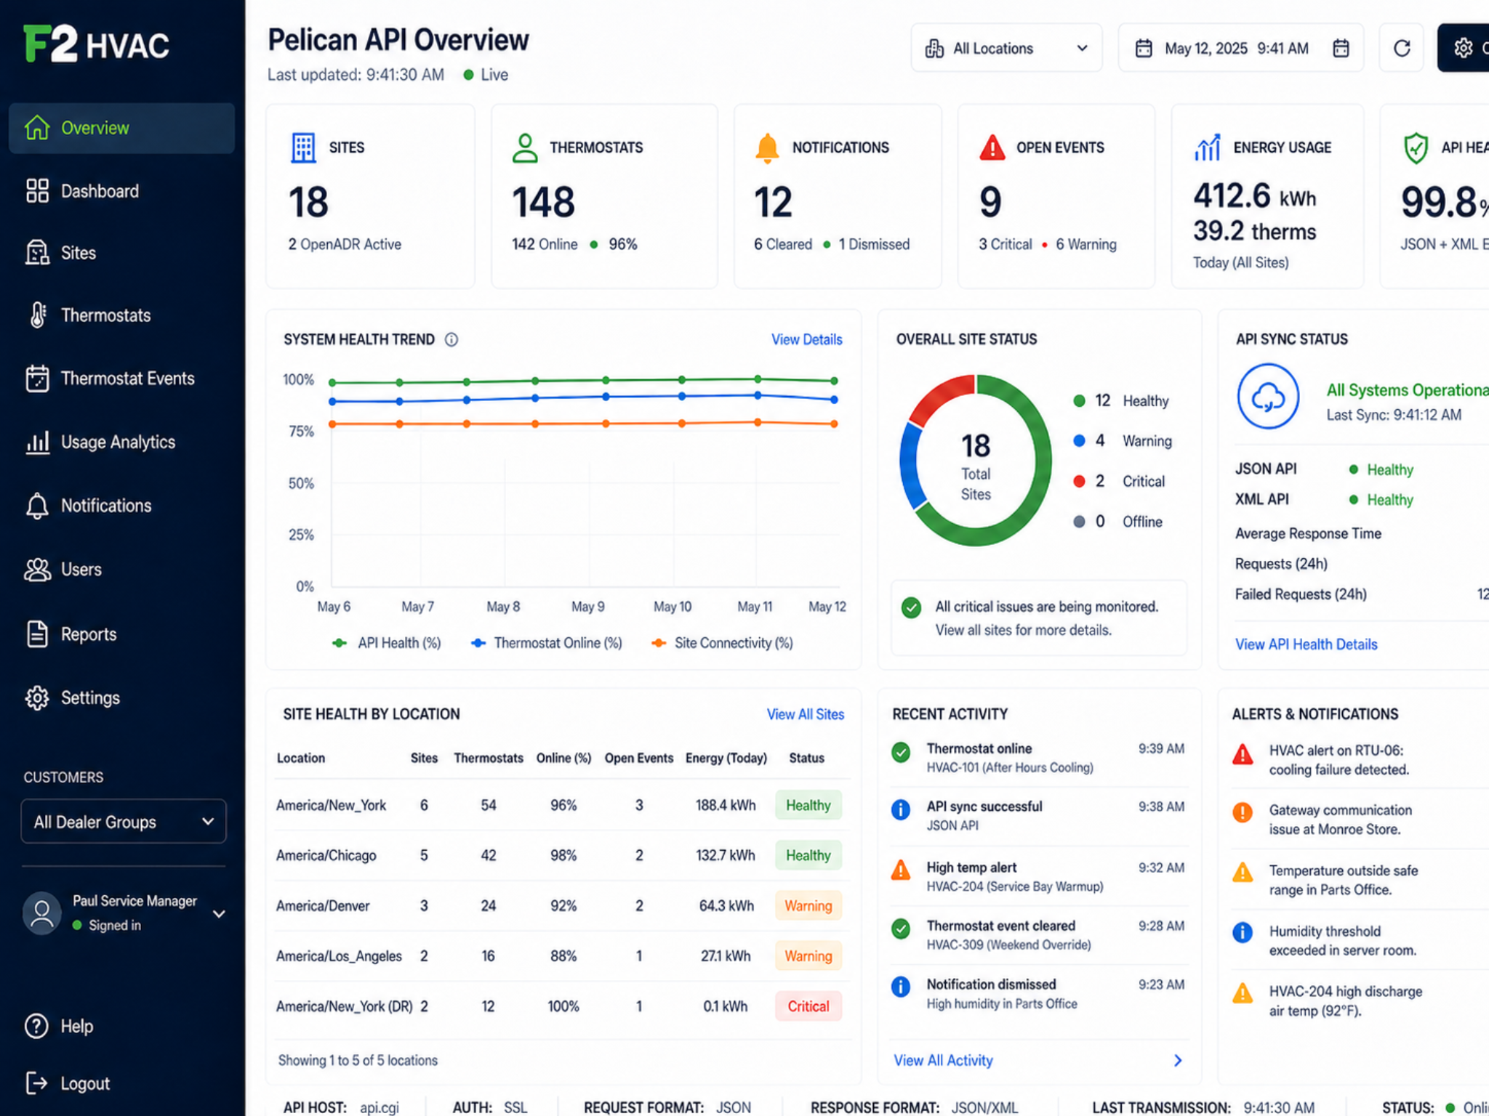The image size is (1489, 1116).
Task: Click View All Sites link
Action: [x=805, y=714]
